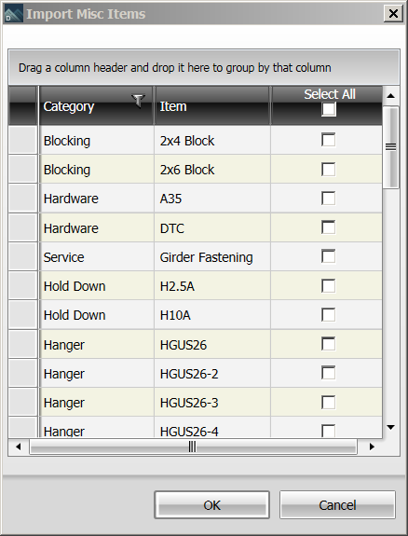The width and height of the screenshot is (408, 536).
Task: Open the Category column filter icon
Action: (x=139, y=101)
